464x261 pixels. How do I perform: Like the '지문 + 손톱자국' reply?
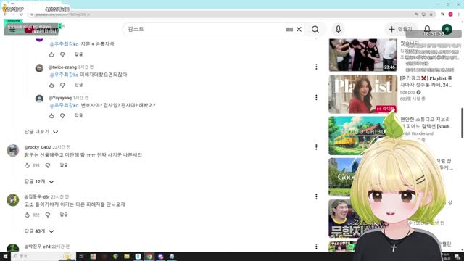51,54
